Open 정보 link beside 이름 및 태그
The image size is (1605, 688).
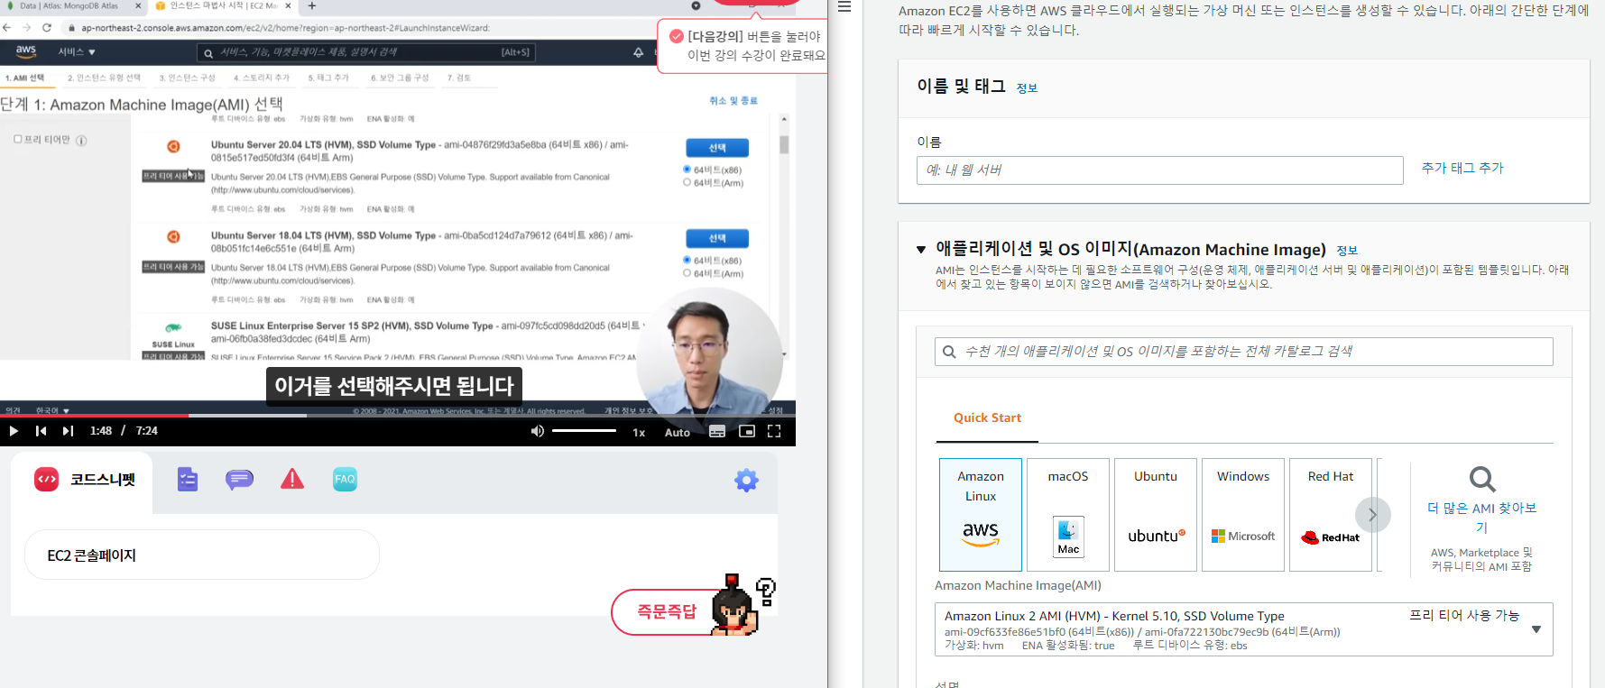[x=1027, y=88]
